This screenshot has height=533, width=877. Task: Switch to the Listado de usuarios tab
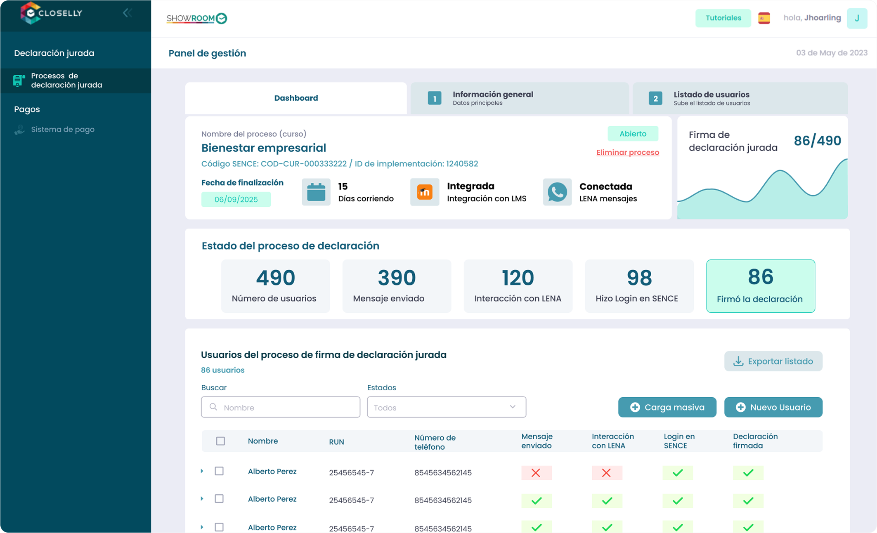click(740, 98)
